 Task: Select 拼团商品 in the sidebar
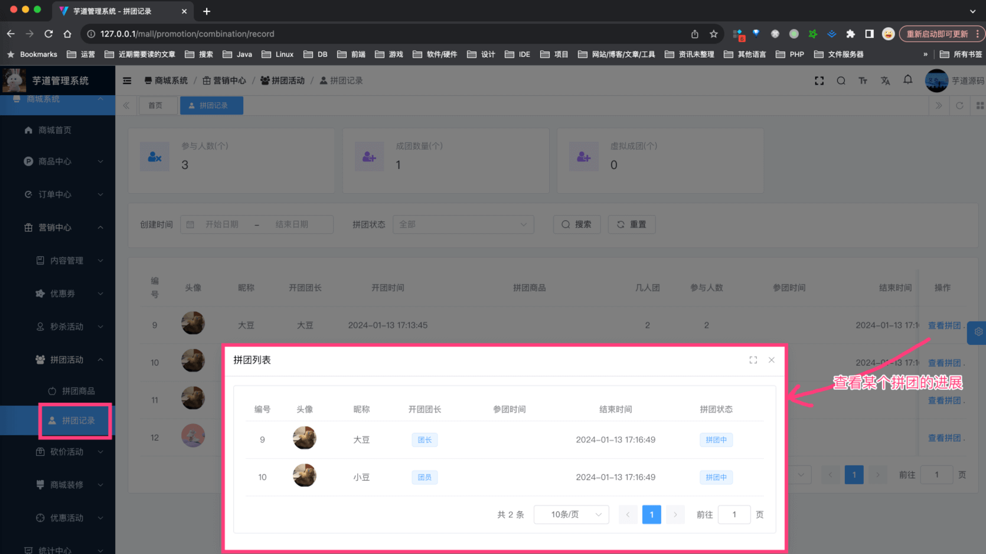point(78,391)
